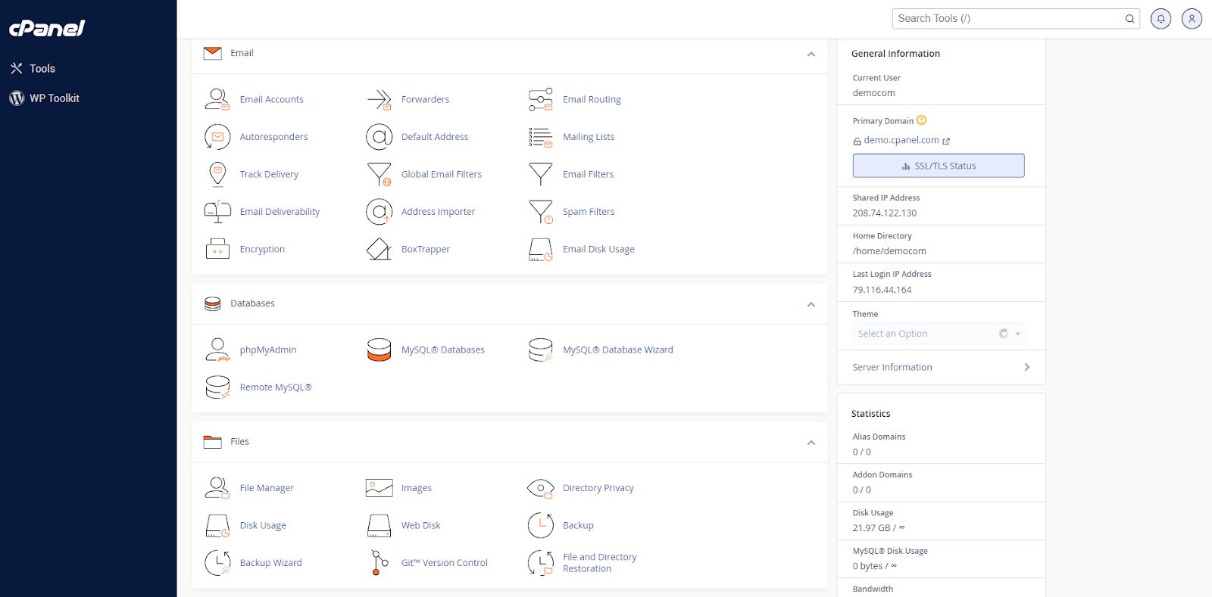This screenshot has height=597, width=1212.
Task: Open the Web Disk drive icon
Action: [379, 525]
